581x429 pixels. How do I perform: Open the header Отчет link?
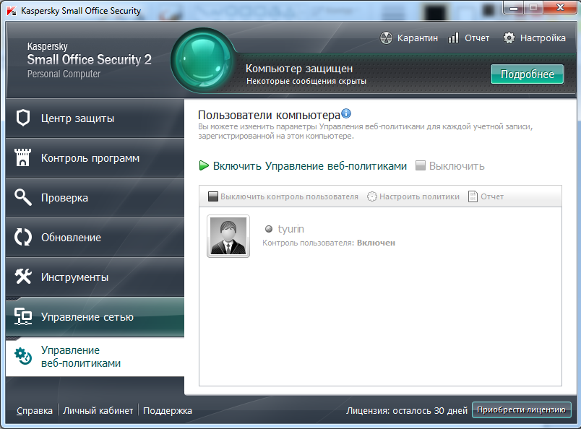(x=477, y=38)
